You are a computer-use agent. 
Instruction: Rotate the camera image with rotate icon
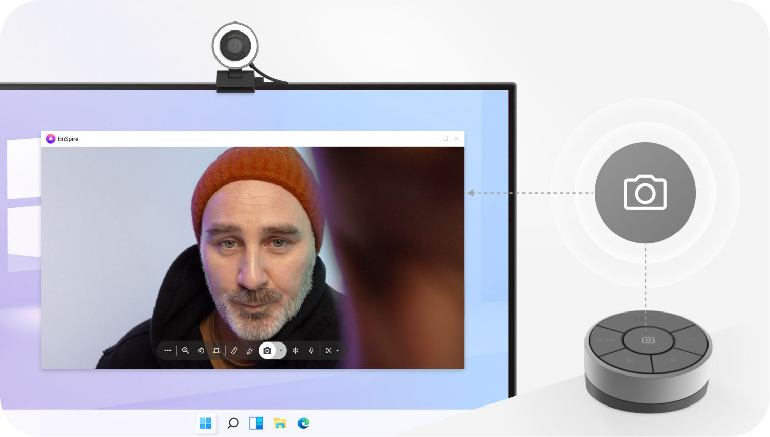[x=201, y=350]
